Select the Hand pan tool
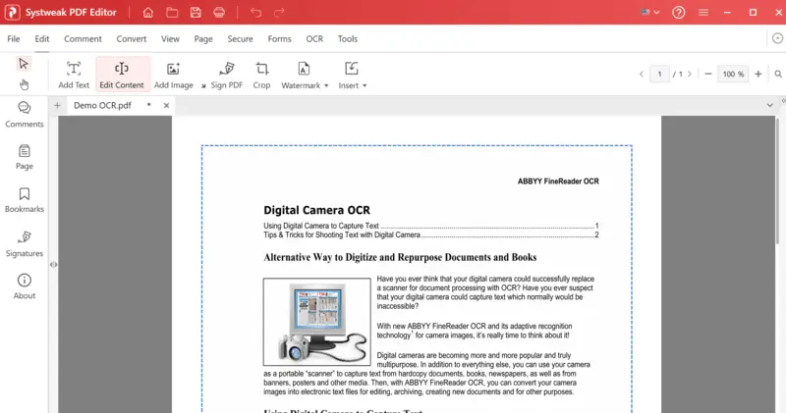The height and width of the screenshot is (413, 786). 24,84
